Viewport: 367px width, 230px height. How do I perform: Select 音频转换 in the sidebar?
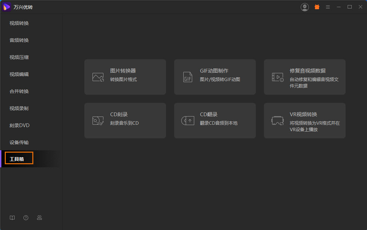pos(19,40)
